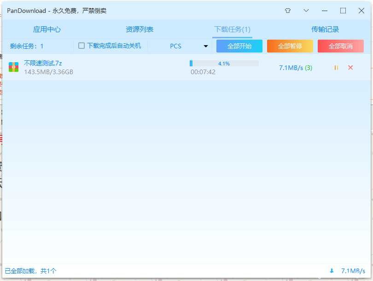373x281 pixels.
Task: Open the skin theme shirt icon
Action: tap(288, 11)
